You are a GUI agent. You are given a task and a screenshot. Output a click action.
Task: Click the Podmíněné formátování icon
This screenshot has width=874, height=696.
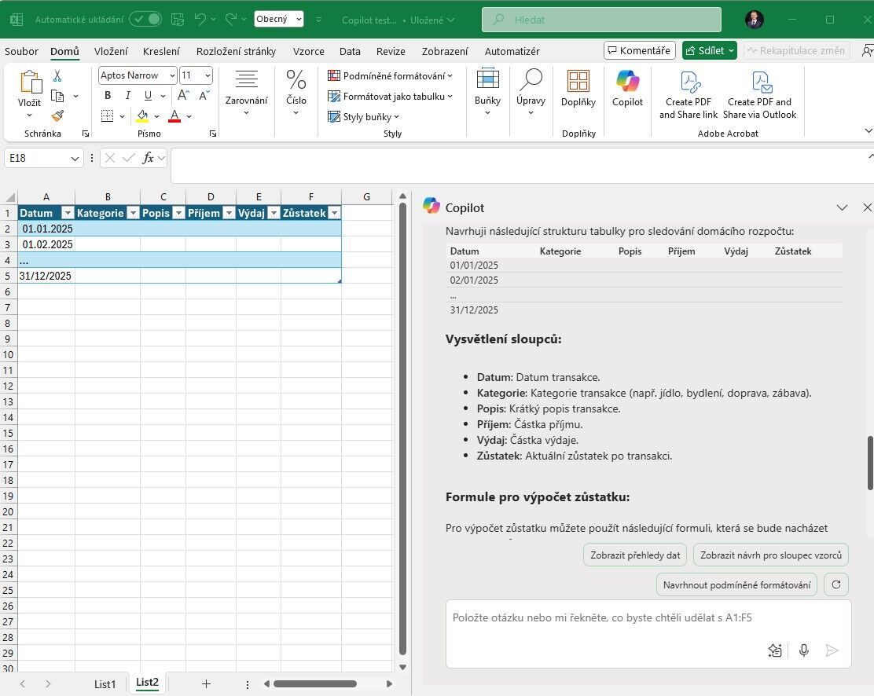(336, 75)
